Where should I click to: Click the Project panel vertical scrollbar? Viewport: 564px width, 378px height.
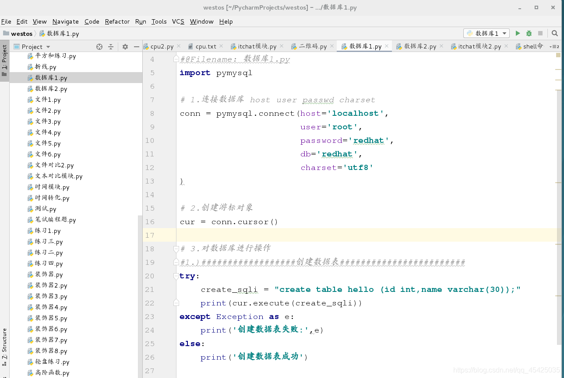(140, 296)
